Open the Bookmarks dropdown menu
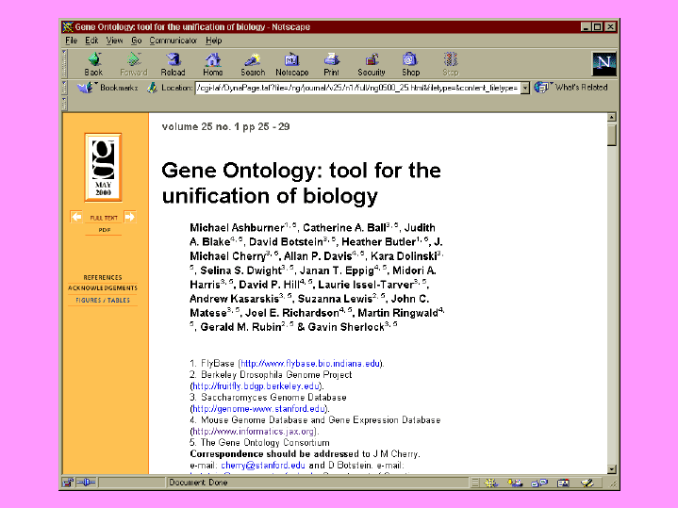 tap(108, 88)
